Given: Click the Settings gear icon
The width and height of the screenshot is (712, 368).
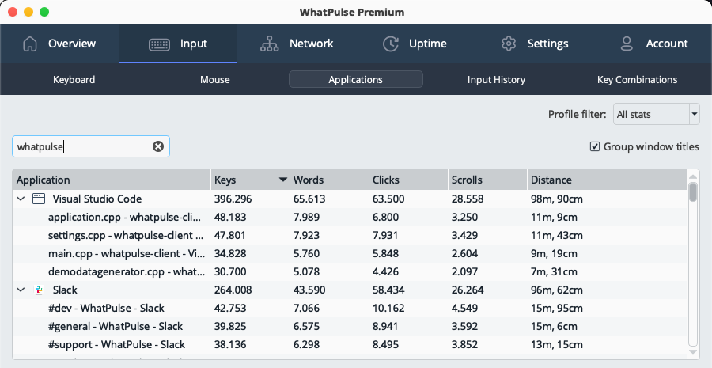Looking at the screenshot, I should point(509,44).
